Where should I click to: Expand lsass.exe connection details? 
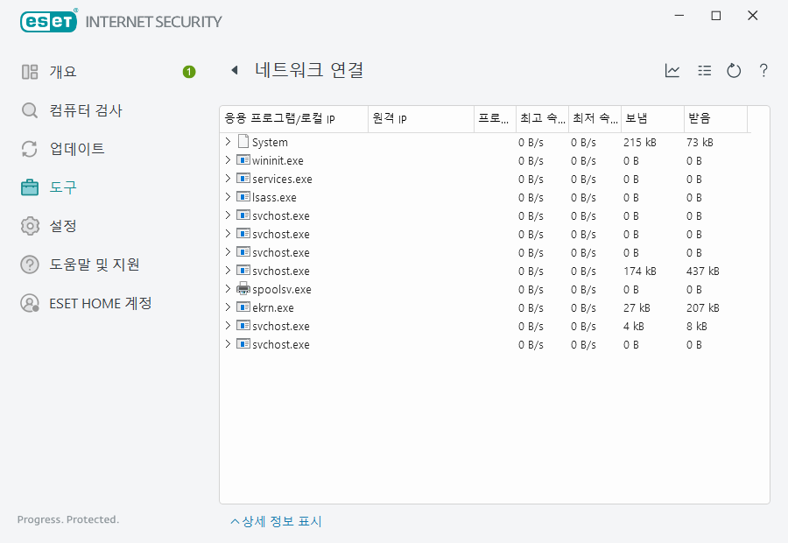tap(229, 197)
